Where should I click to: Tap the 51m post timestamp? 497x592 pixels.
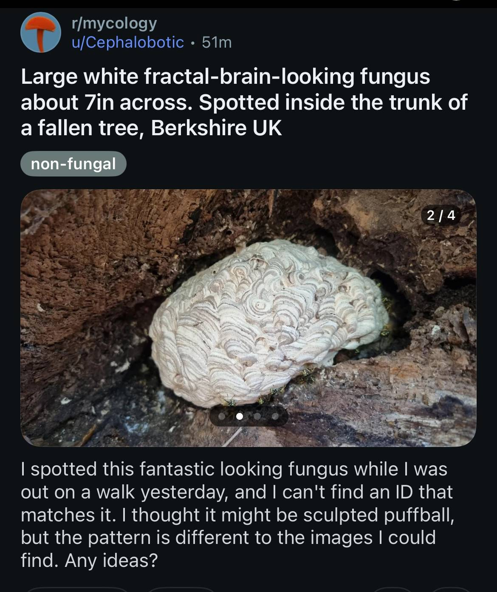tap(217, 42)
